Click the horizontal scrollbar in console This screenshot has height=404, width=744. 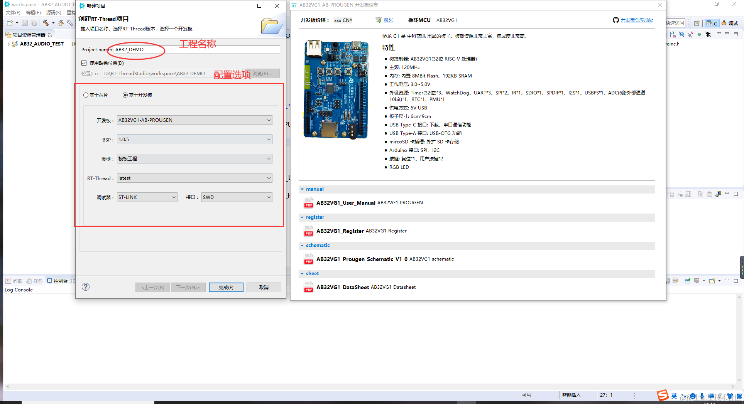pyautogui.click(x=370, y=386)
